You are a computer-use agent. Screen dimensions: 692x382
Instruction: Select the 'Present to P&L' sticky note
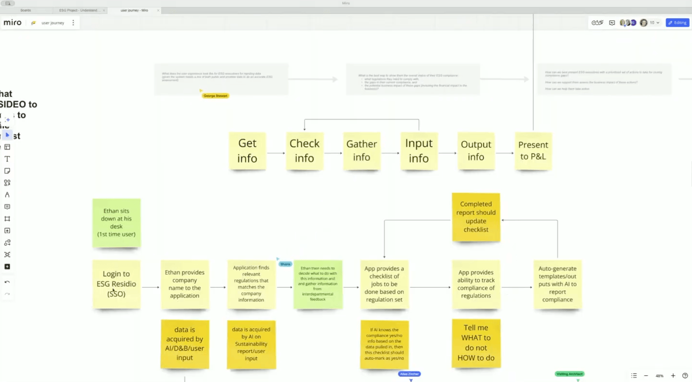point(533,151)
